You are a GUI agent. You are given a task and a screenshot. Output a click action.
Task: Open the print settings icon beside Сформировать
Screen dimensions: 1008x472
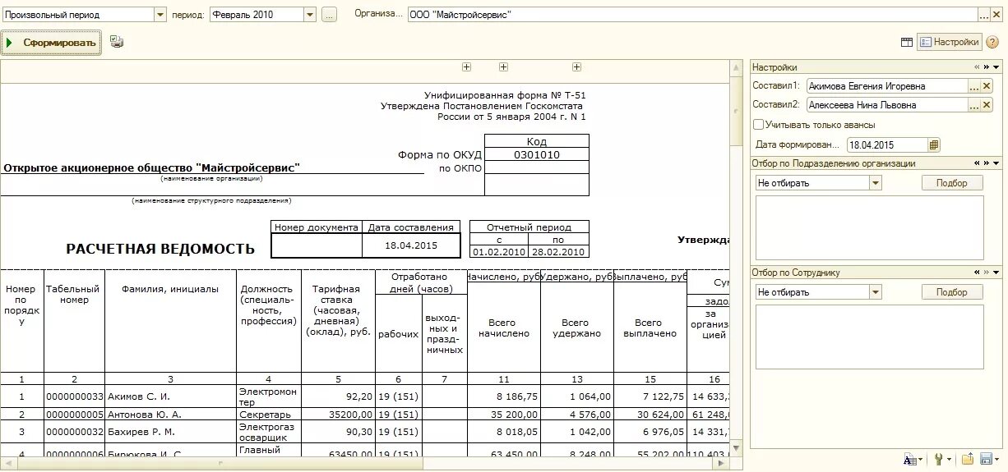pos(117,43)
